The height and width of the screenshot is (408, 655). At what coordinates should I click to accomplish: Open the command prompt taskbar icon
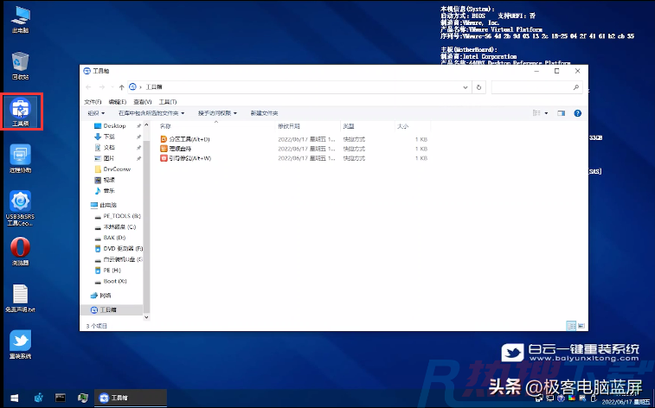pyautogui.click(x=61, y=398)
